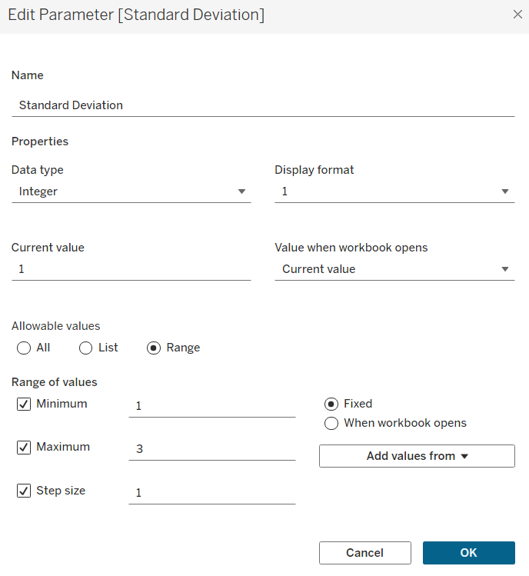Click the Maximum value field
The width and height of the screenshot is (529, 576).
[x=211, y=449]
